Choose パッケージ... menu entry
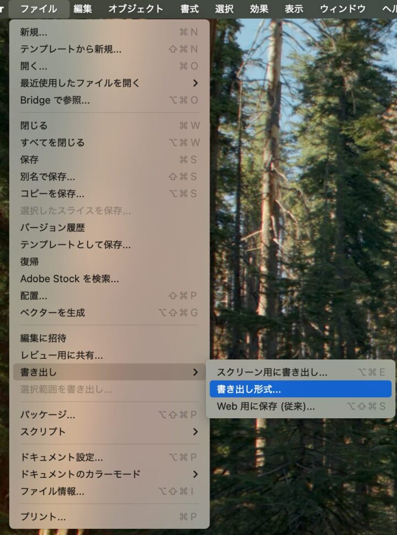Screen dimensions: 397x535 pos(109,414)
